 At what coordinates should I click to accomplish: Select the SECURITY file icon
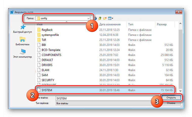tap(39, 80)
